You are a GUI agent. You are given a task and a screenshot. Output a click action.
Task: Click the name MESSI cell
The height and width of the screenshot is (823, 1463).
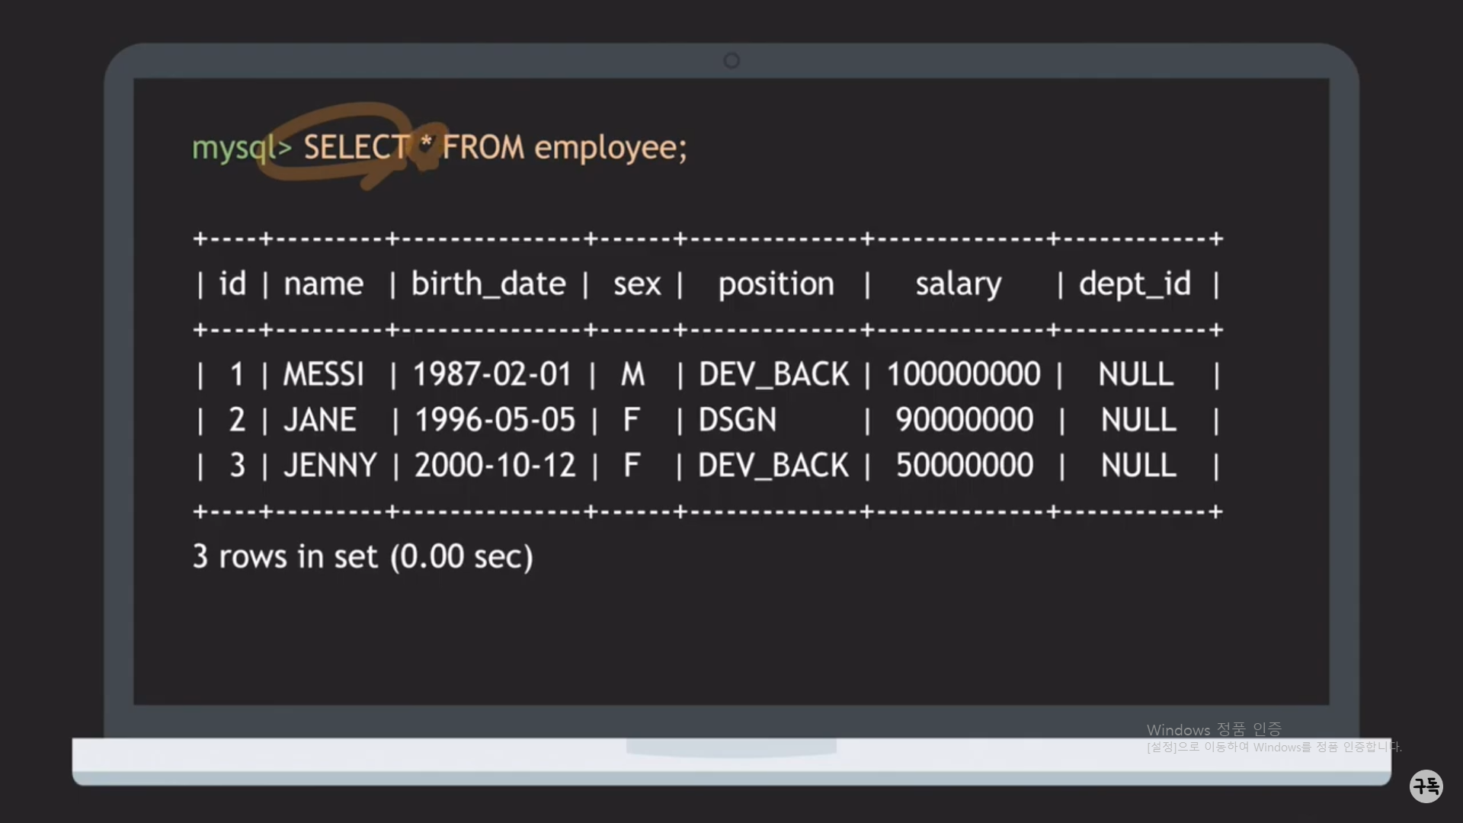point(324,374)
